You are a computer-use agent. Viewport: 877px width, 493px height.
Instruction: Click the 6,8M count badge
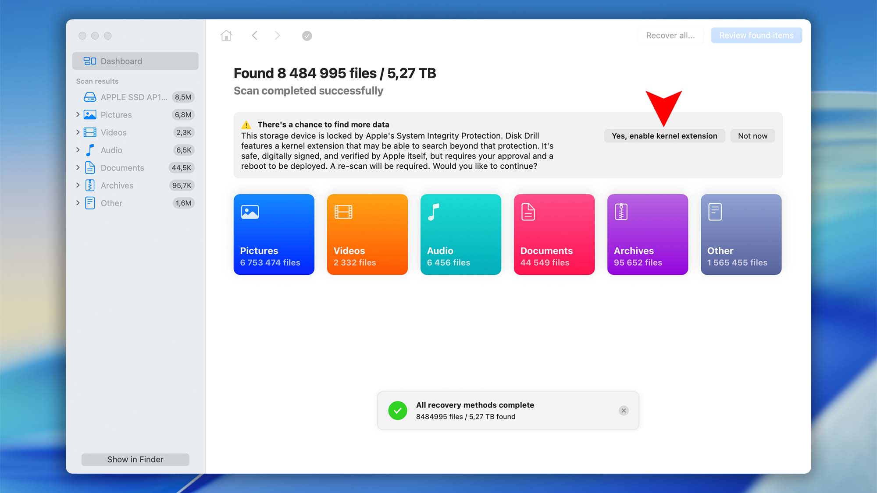(x=183, y=115)
